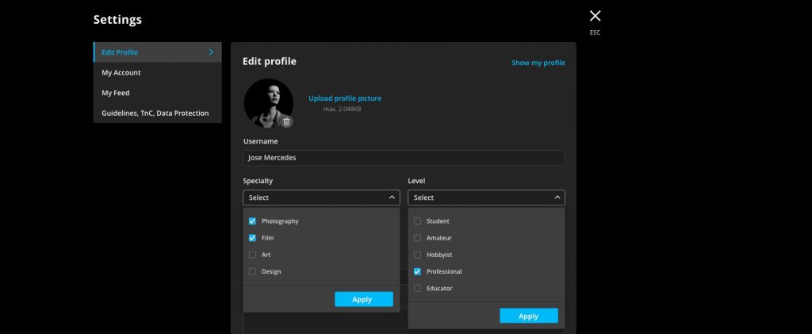Click the ESC label under close icon
Image resolution: width=812 pixels, height=334 pixels.
click(x=595, y=33)
